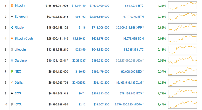This screenshot has height=110, width=202.
Task: Click Ripple supply 39.009.215.838 XRP
Action: (129, 28)
